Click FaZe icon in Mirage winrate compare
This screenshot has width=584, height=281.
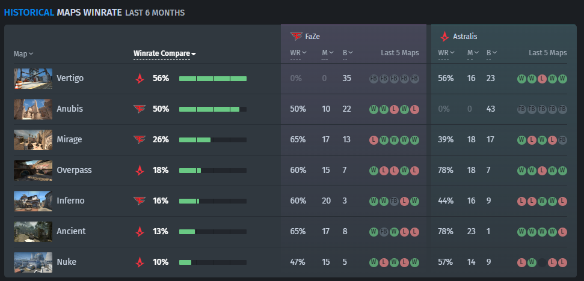tap(140, 139)
